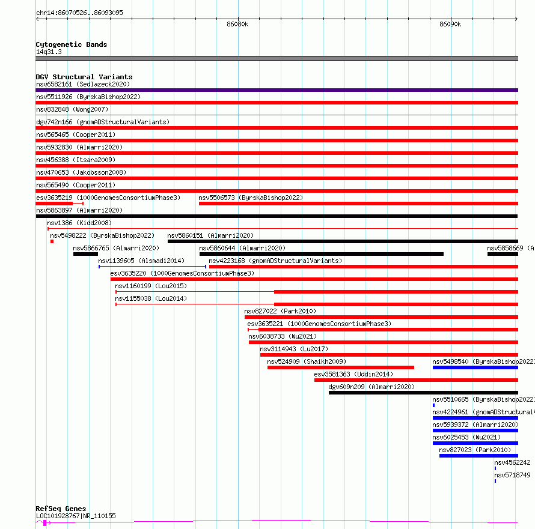Screen dimensions: 535x529
Task: Open nsv1155038 (Lou2014) label
Action: (151, 298)
